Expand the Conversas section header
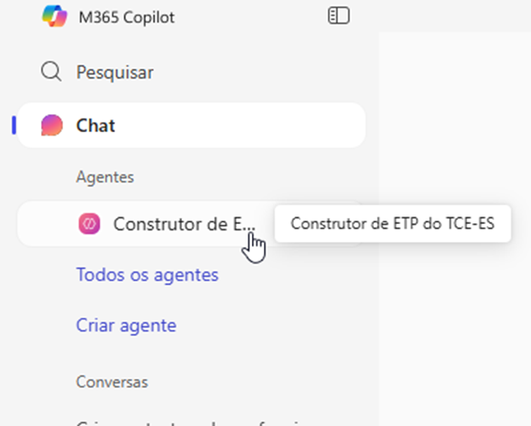Screen dimensions: 531x426 point(112,381)
